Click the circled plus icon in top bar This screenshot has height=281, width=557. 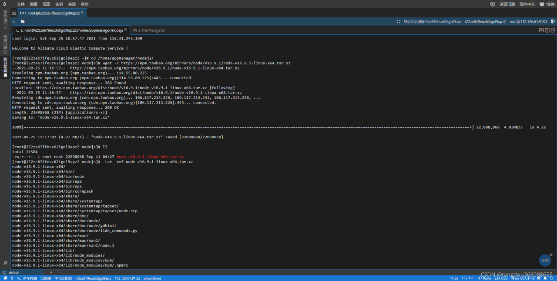click(493, 4)
